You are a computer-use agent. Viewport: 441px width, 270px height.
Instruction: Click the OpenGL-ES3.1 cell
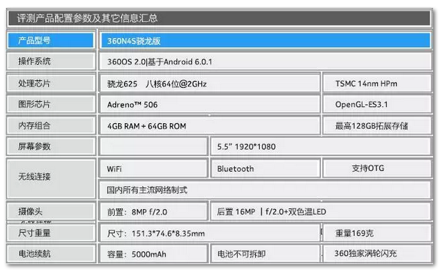point(377,105)
